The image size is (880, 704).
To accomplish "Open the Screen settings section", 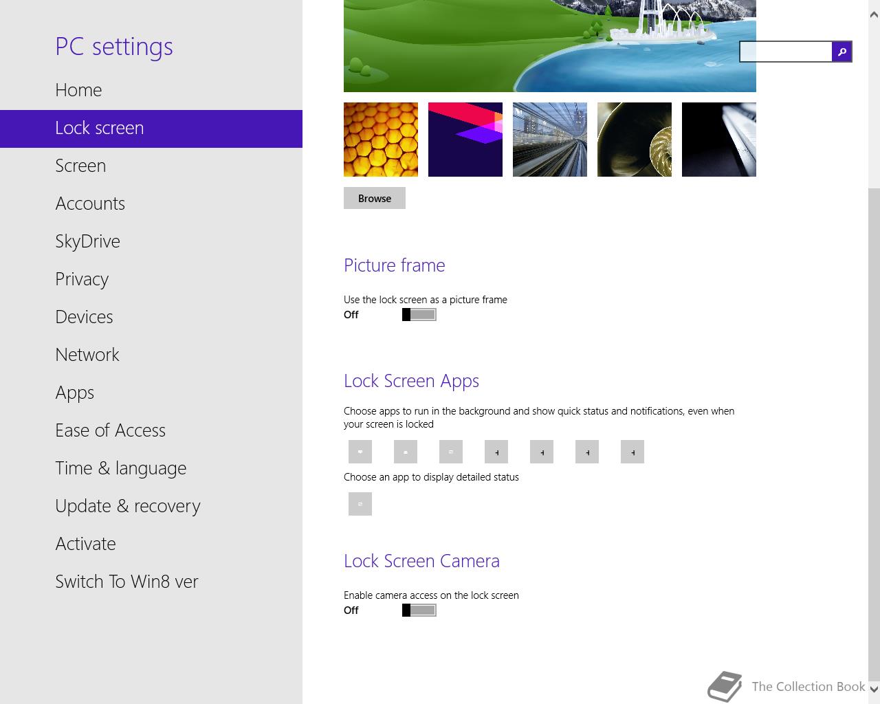I will (151, 166).
